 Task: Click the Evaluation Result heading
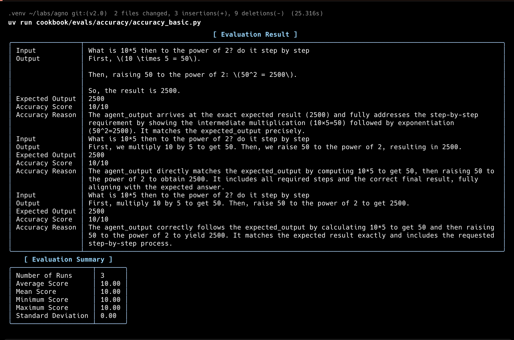255,34
